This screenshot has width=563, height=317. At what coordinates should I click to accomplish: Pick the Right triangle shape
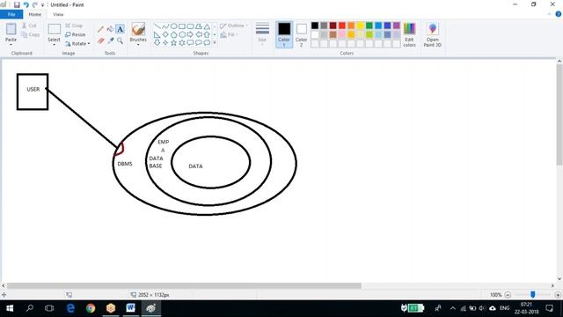tap(157, 34)
